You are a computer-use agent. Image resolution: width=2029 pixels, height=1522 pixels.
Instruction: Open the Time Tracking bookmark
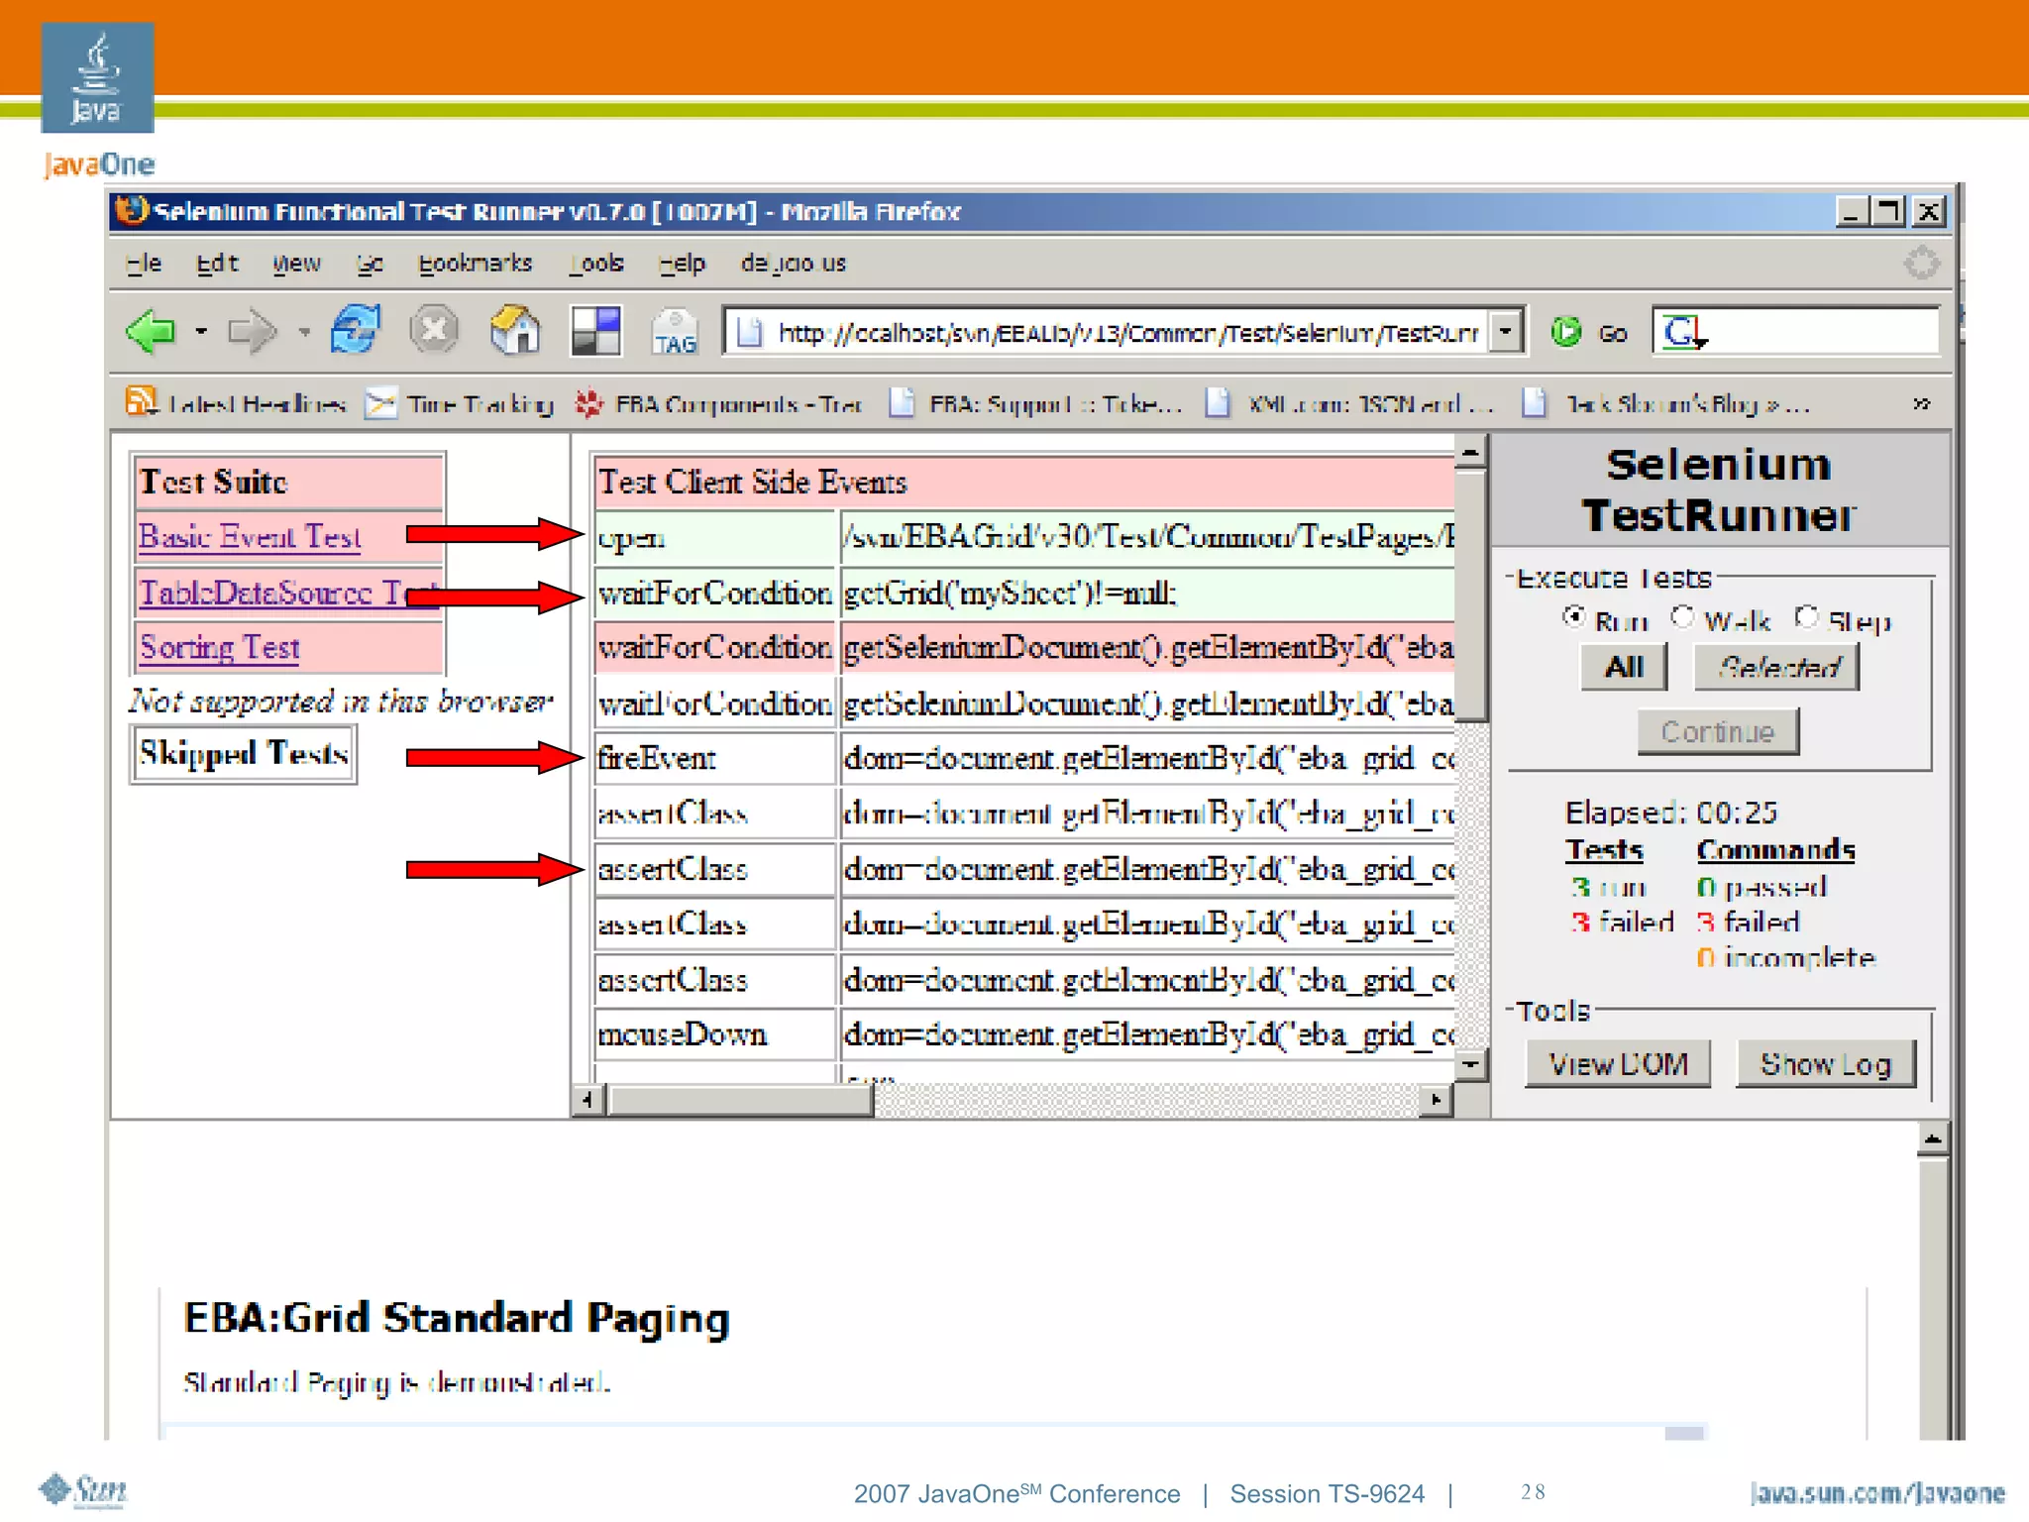[460, 403]
